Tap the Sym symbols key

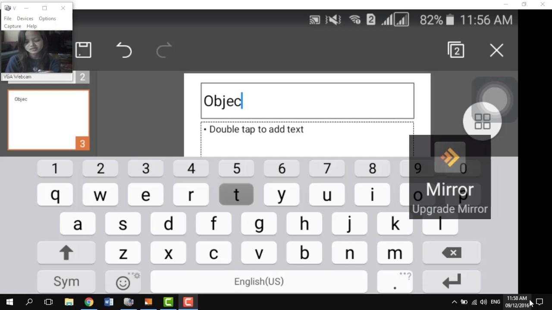[x=66, y=282]
